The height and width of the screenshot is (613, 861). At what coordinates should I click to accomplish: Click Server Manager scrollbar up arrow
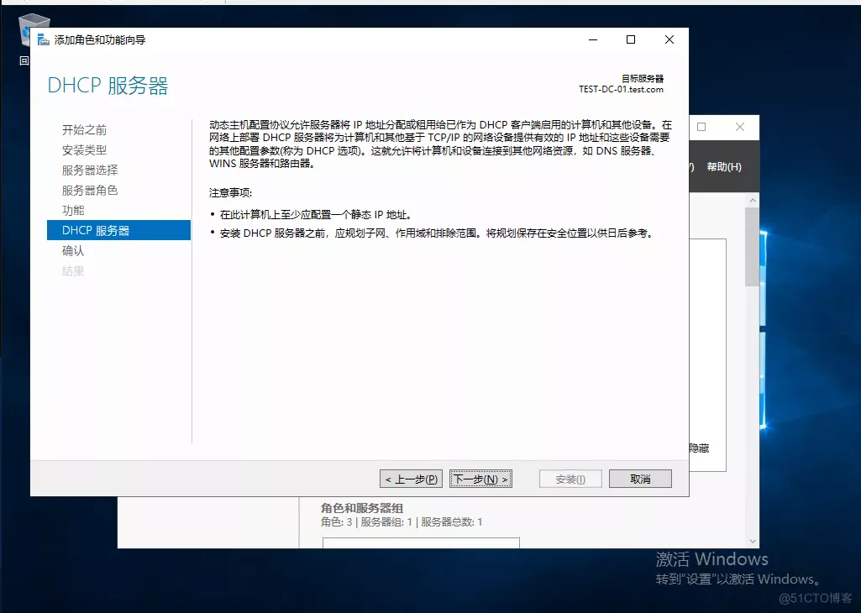tap(753, 201)
